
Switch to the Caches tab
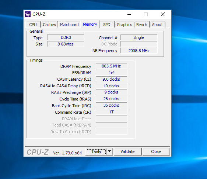pos(49,25)
